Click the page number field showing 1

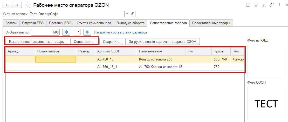(77, 32)
